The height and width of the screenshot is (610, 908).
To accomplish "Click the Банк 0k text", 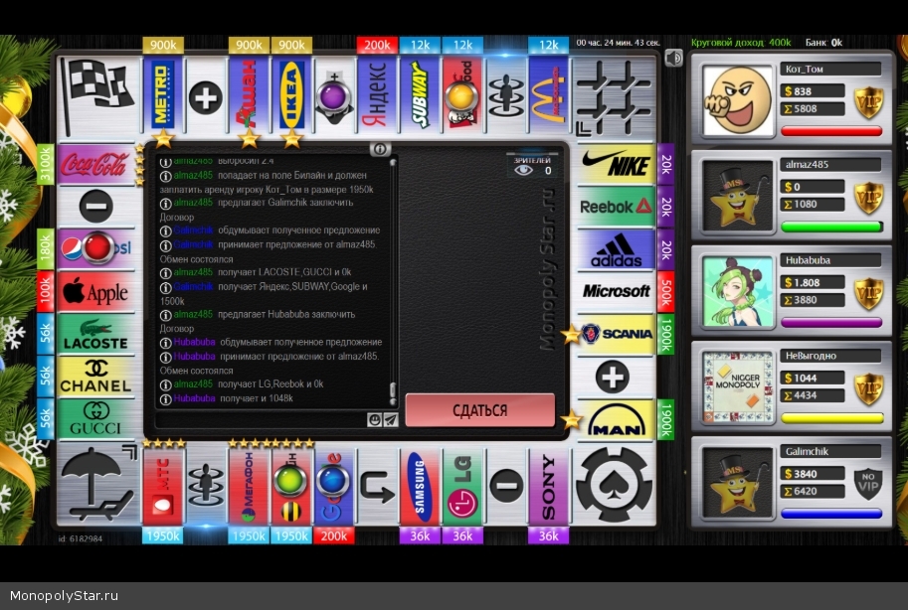I will pyautogui.click(x=823, y=43).
